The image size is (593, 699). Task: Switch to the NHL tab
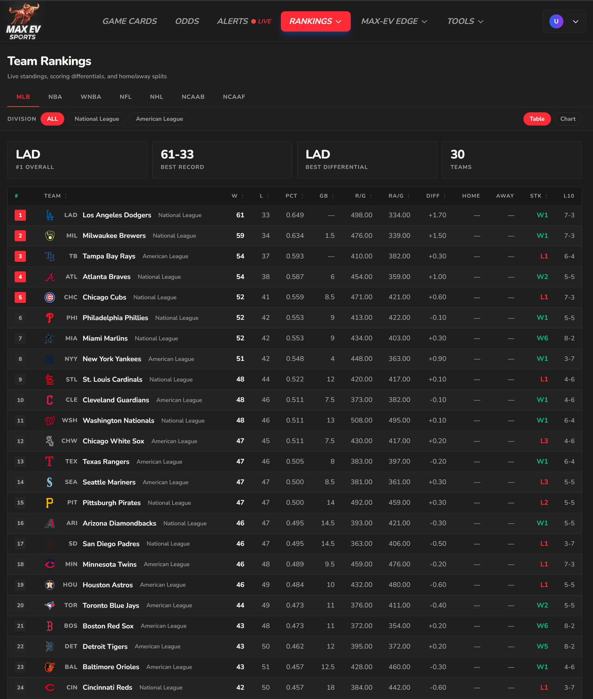pos(157,97)
